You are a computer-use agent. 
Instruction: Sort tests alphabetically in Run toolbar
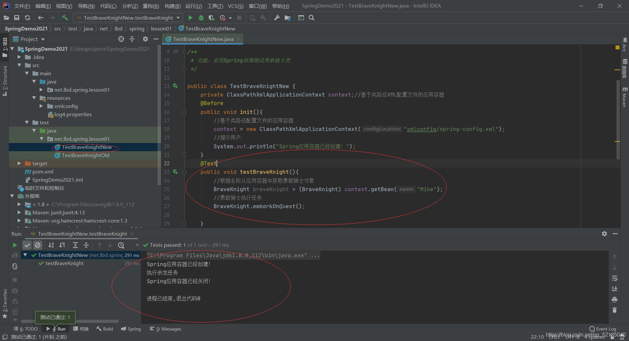click(51, 245)
